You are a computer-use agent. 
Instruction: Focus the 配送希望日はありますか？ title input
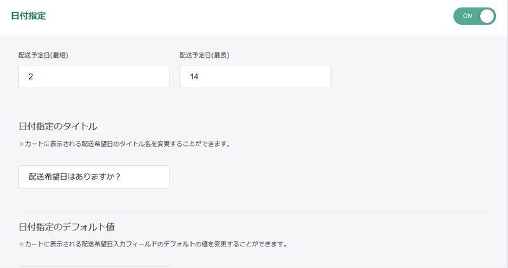pyautogui.click(x=94, y=177)
